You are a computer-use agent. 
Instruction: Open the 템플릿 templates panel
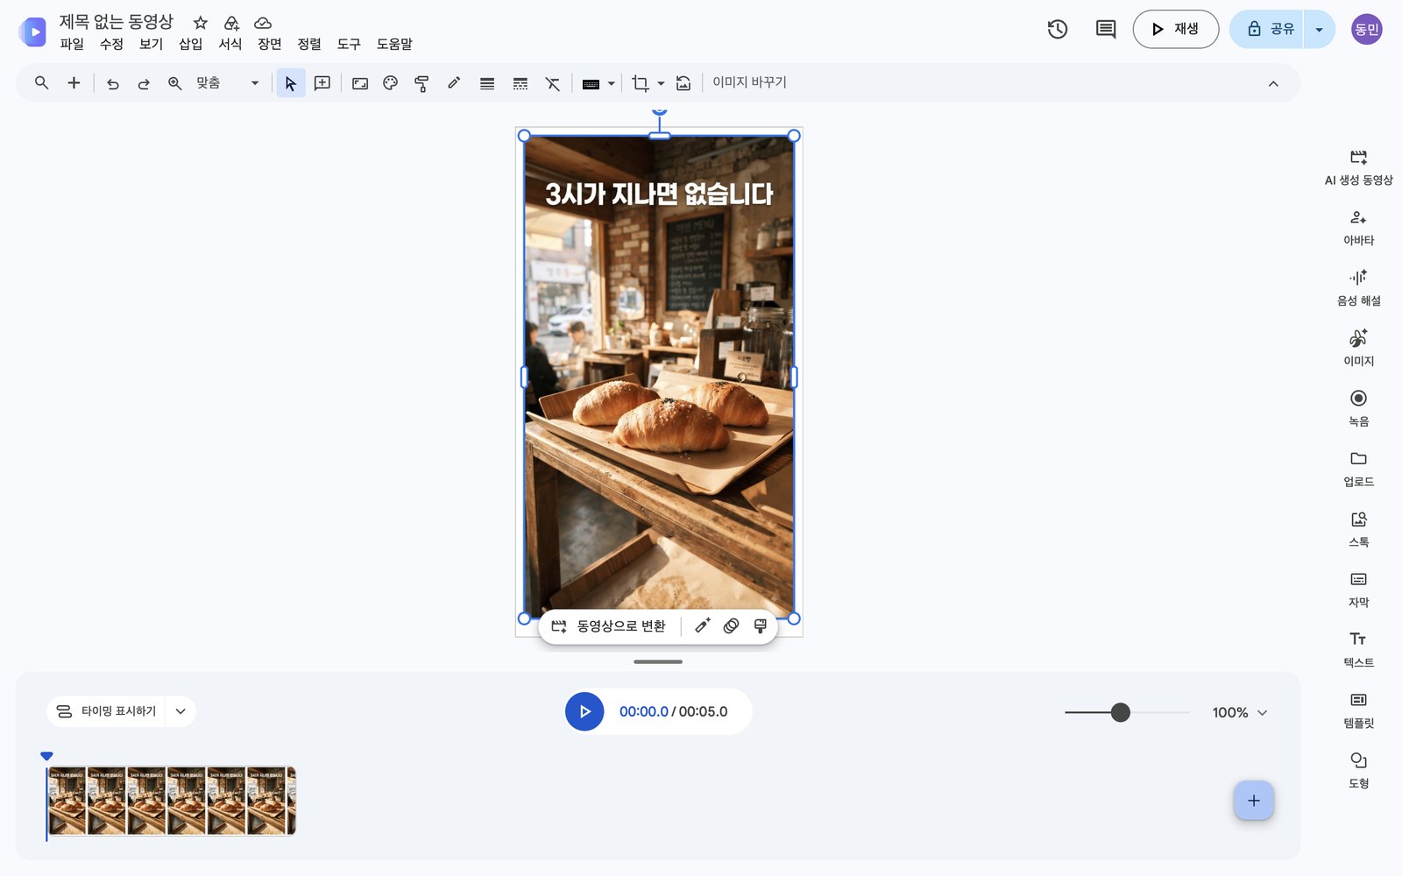[1358, 711]
